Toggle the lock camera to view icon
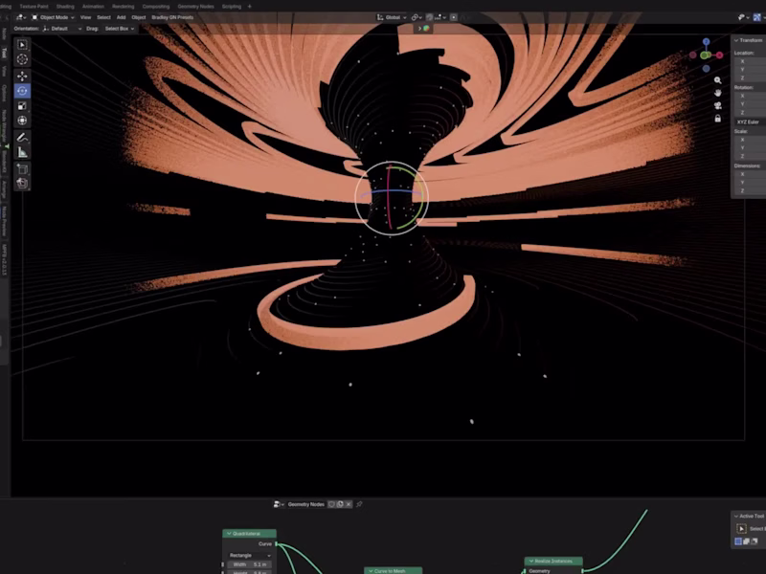The width and height of the screenshot is (766, 574). coord(717,119)
